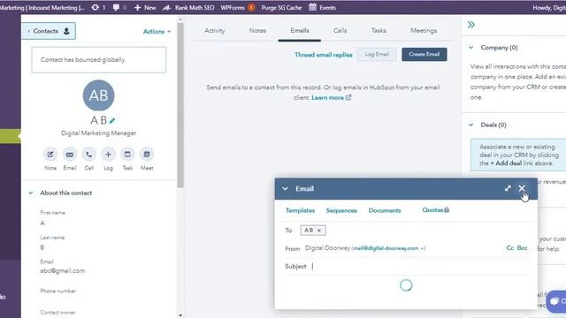Open the WPForms admin bar item
This screenshot has height=318, width=566.
(x=238, y=7)
